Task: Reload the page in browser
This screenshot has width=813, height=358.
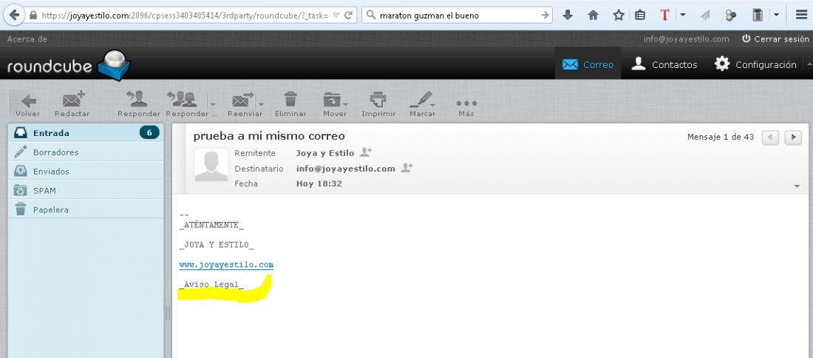Action: click(x=348, y=16)
